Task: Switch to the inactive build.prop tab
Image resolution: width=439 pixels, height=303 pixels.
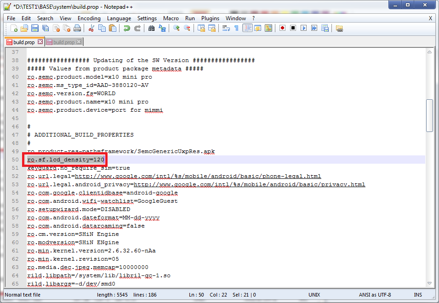Action: pos(64,42)
